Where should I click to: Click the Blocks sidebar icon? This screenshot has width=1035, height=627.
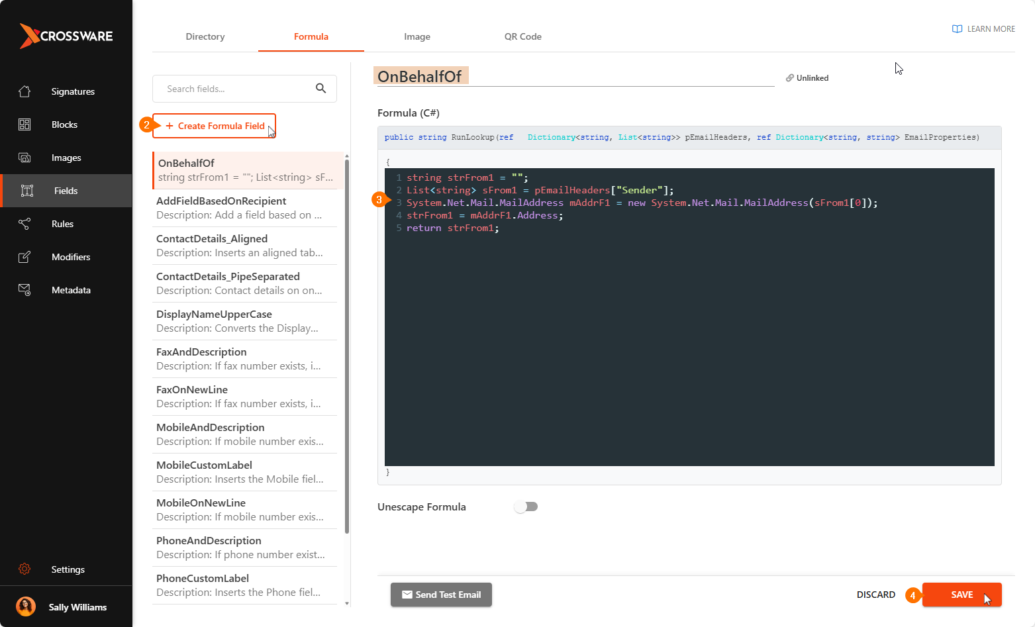(25, 124)
